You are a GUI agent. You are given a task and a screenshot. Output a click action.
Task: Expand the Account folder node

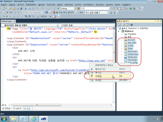click(121, 40)
